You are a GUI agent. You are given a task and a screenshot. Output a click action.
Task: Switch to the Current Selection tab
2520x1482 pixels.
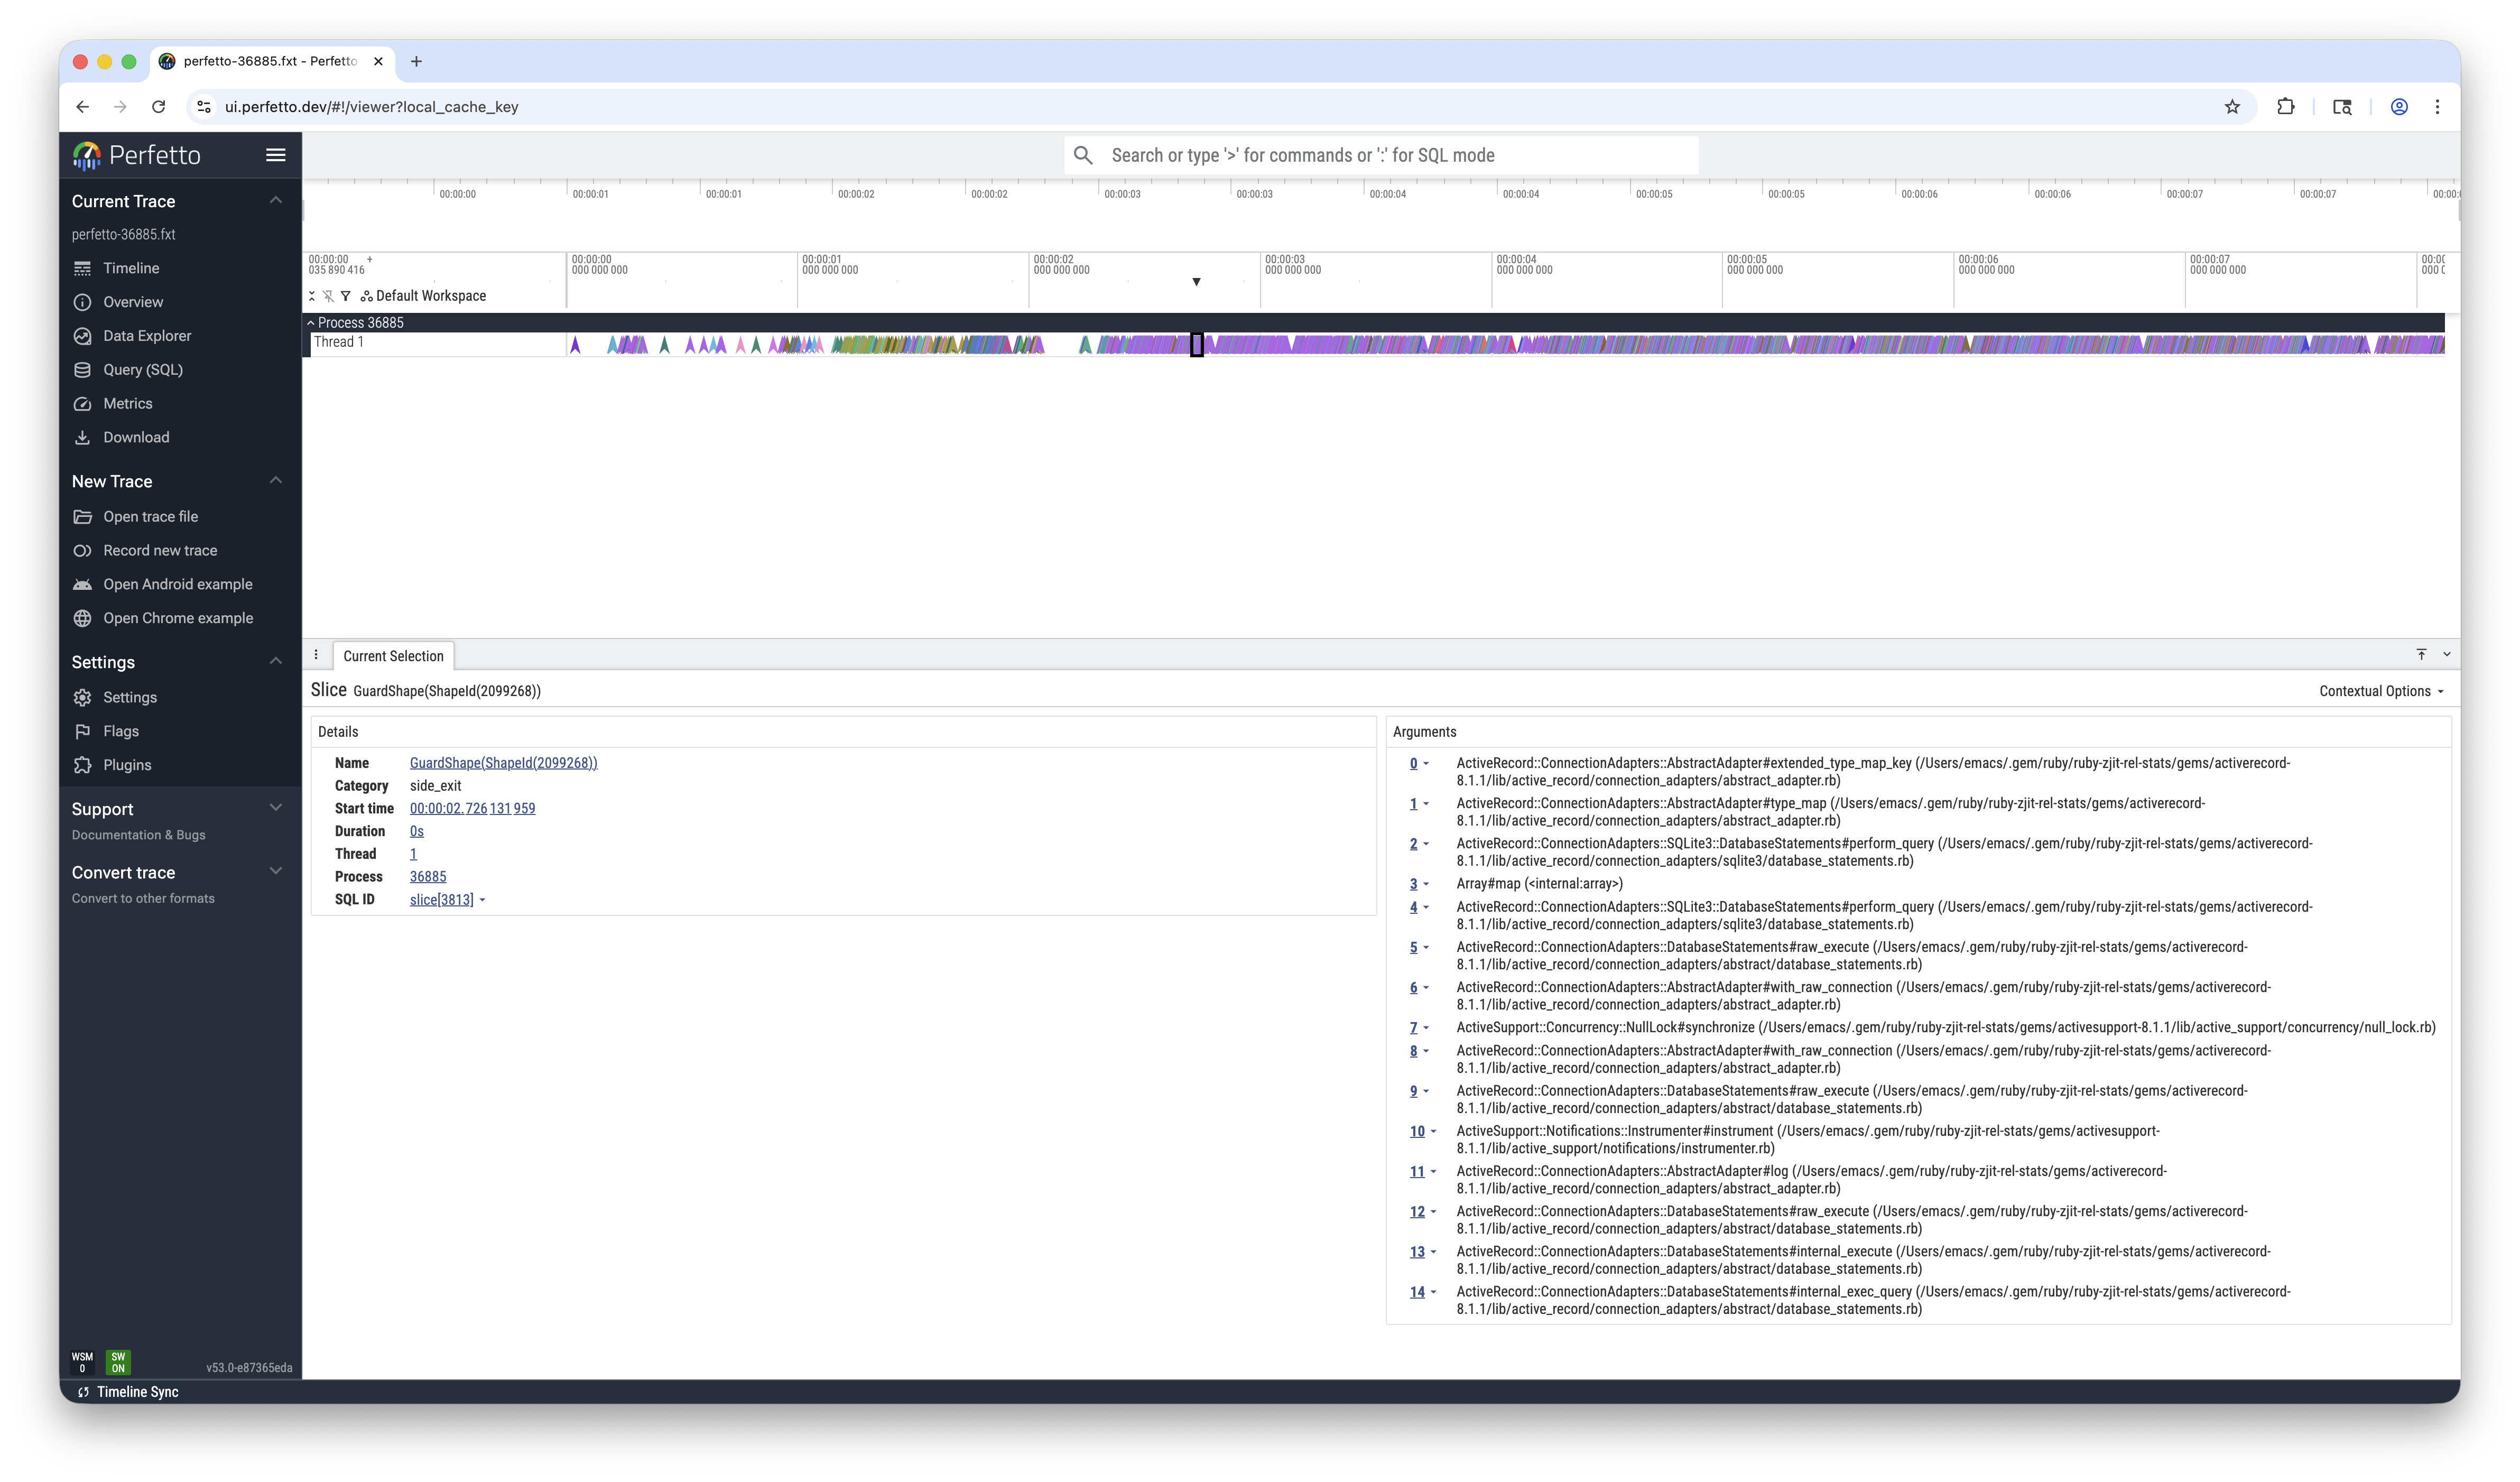(393, 656)
